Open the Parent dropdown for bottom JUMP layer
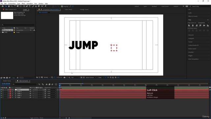 point(51,98)
